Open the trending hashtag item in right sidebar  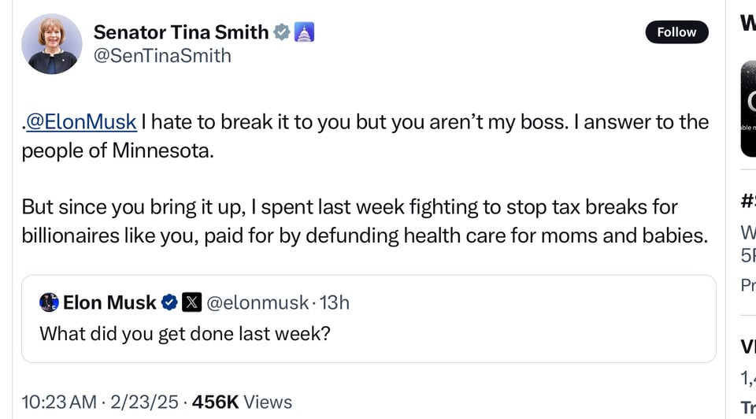[748, 201]
